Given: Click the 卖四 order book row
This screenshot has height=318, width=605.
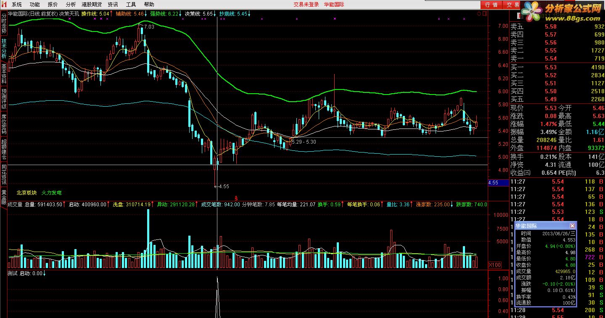Looking at the screenshot, I should 557,35.
